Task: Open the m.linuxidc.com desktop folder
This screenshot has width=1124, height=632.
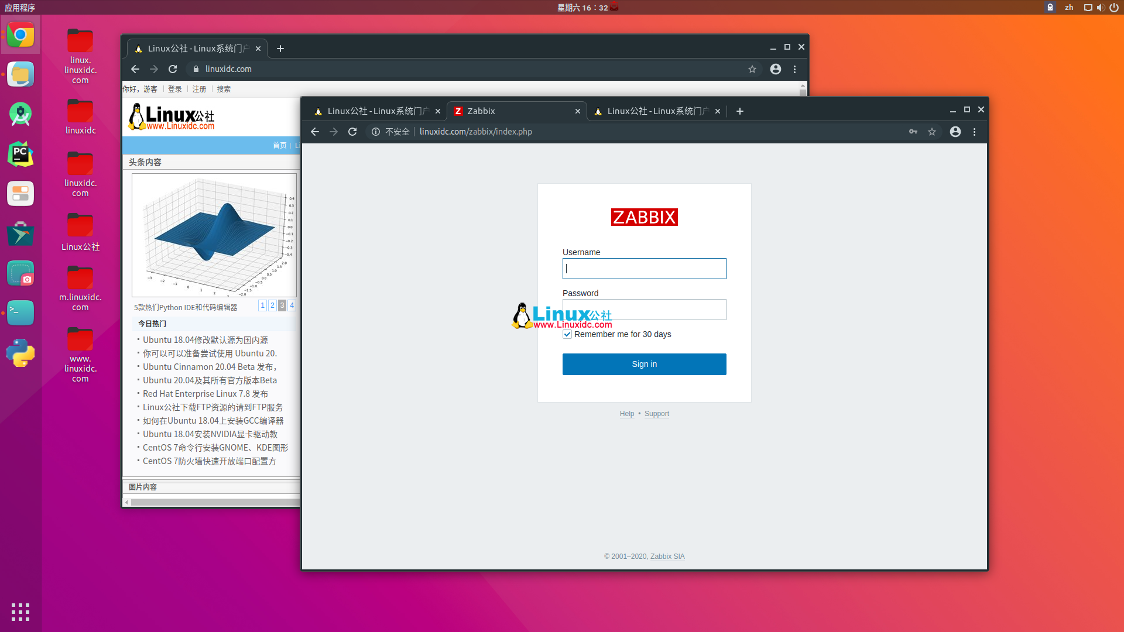Action: pos(80,287)
